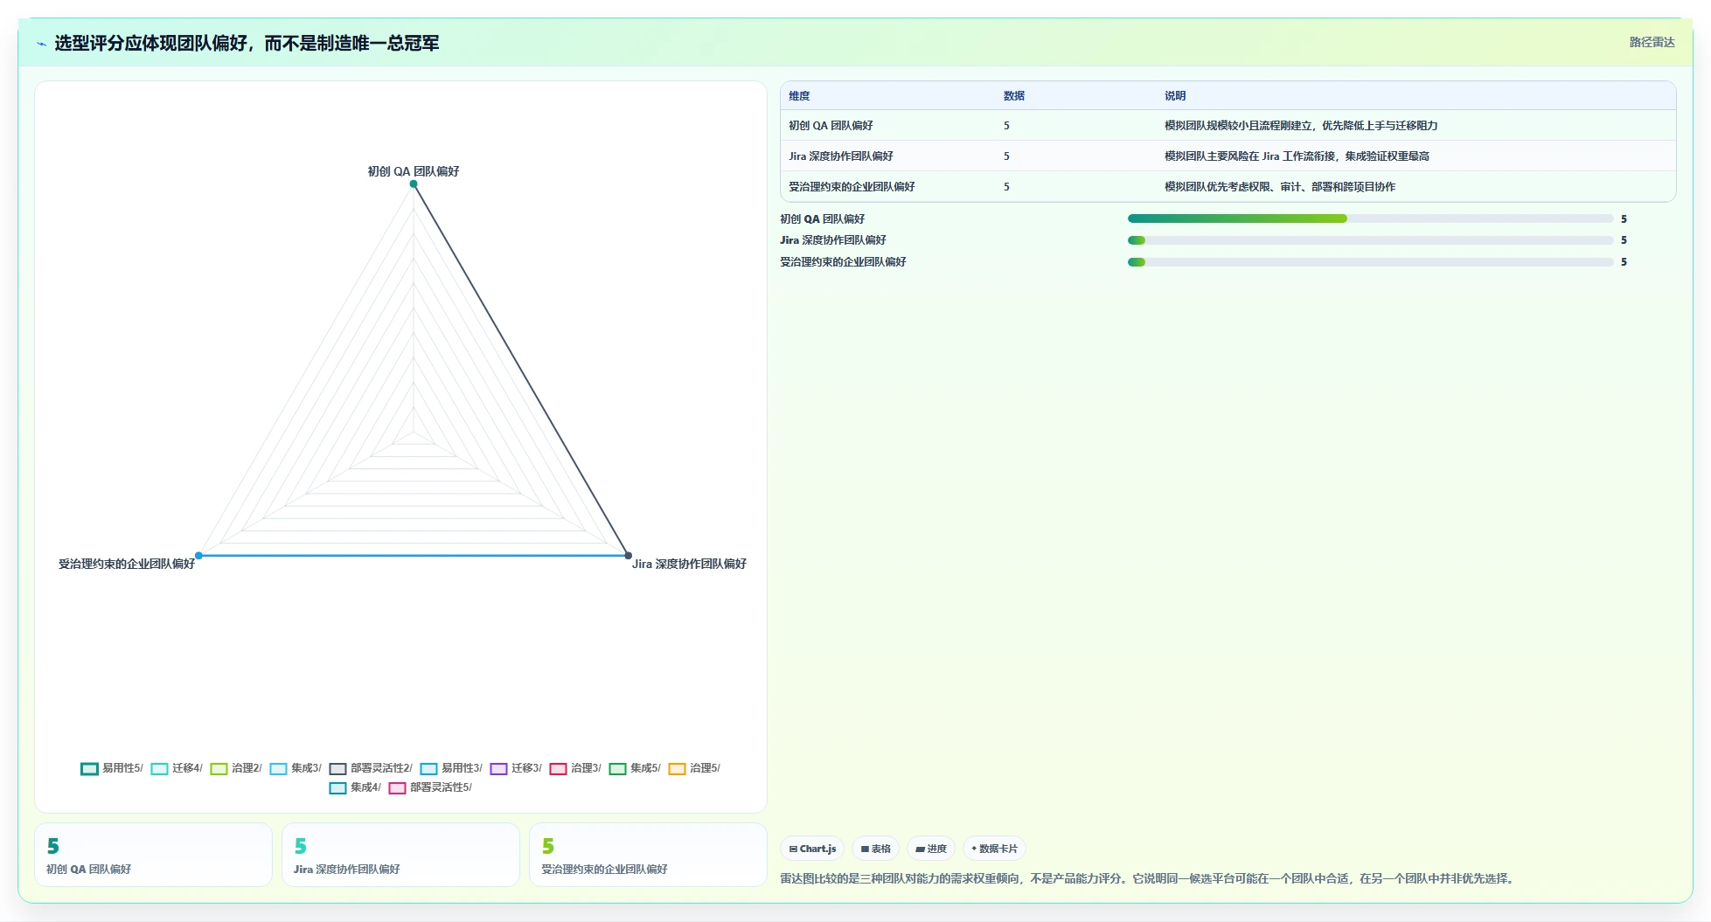Viewport: 1711px width, 922px height.
Task: Click the orange 治理5/ legend swatch
Action: click(677, 769)
